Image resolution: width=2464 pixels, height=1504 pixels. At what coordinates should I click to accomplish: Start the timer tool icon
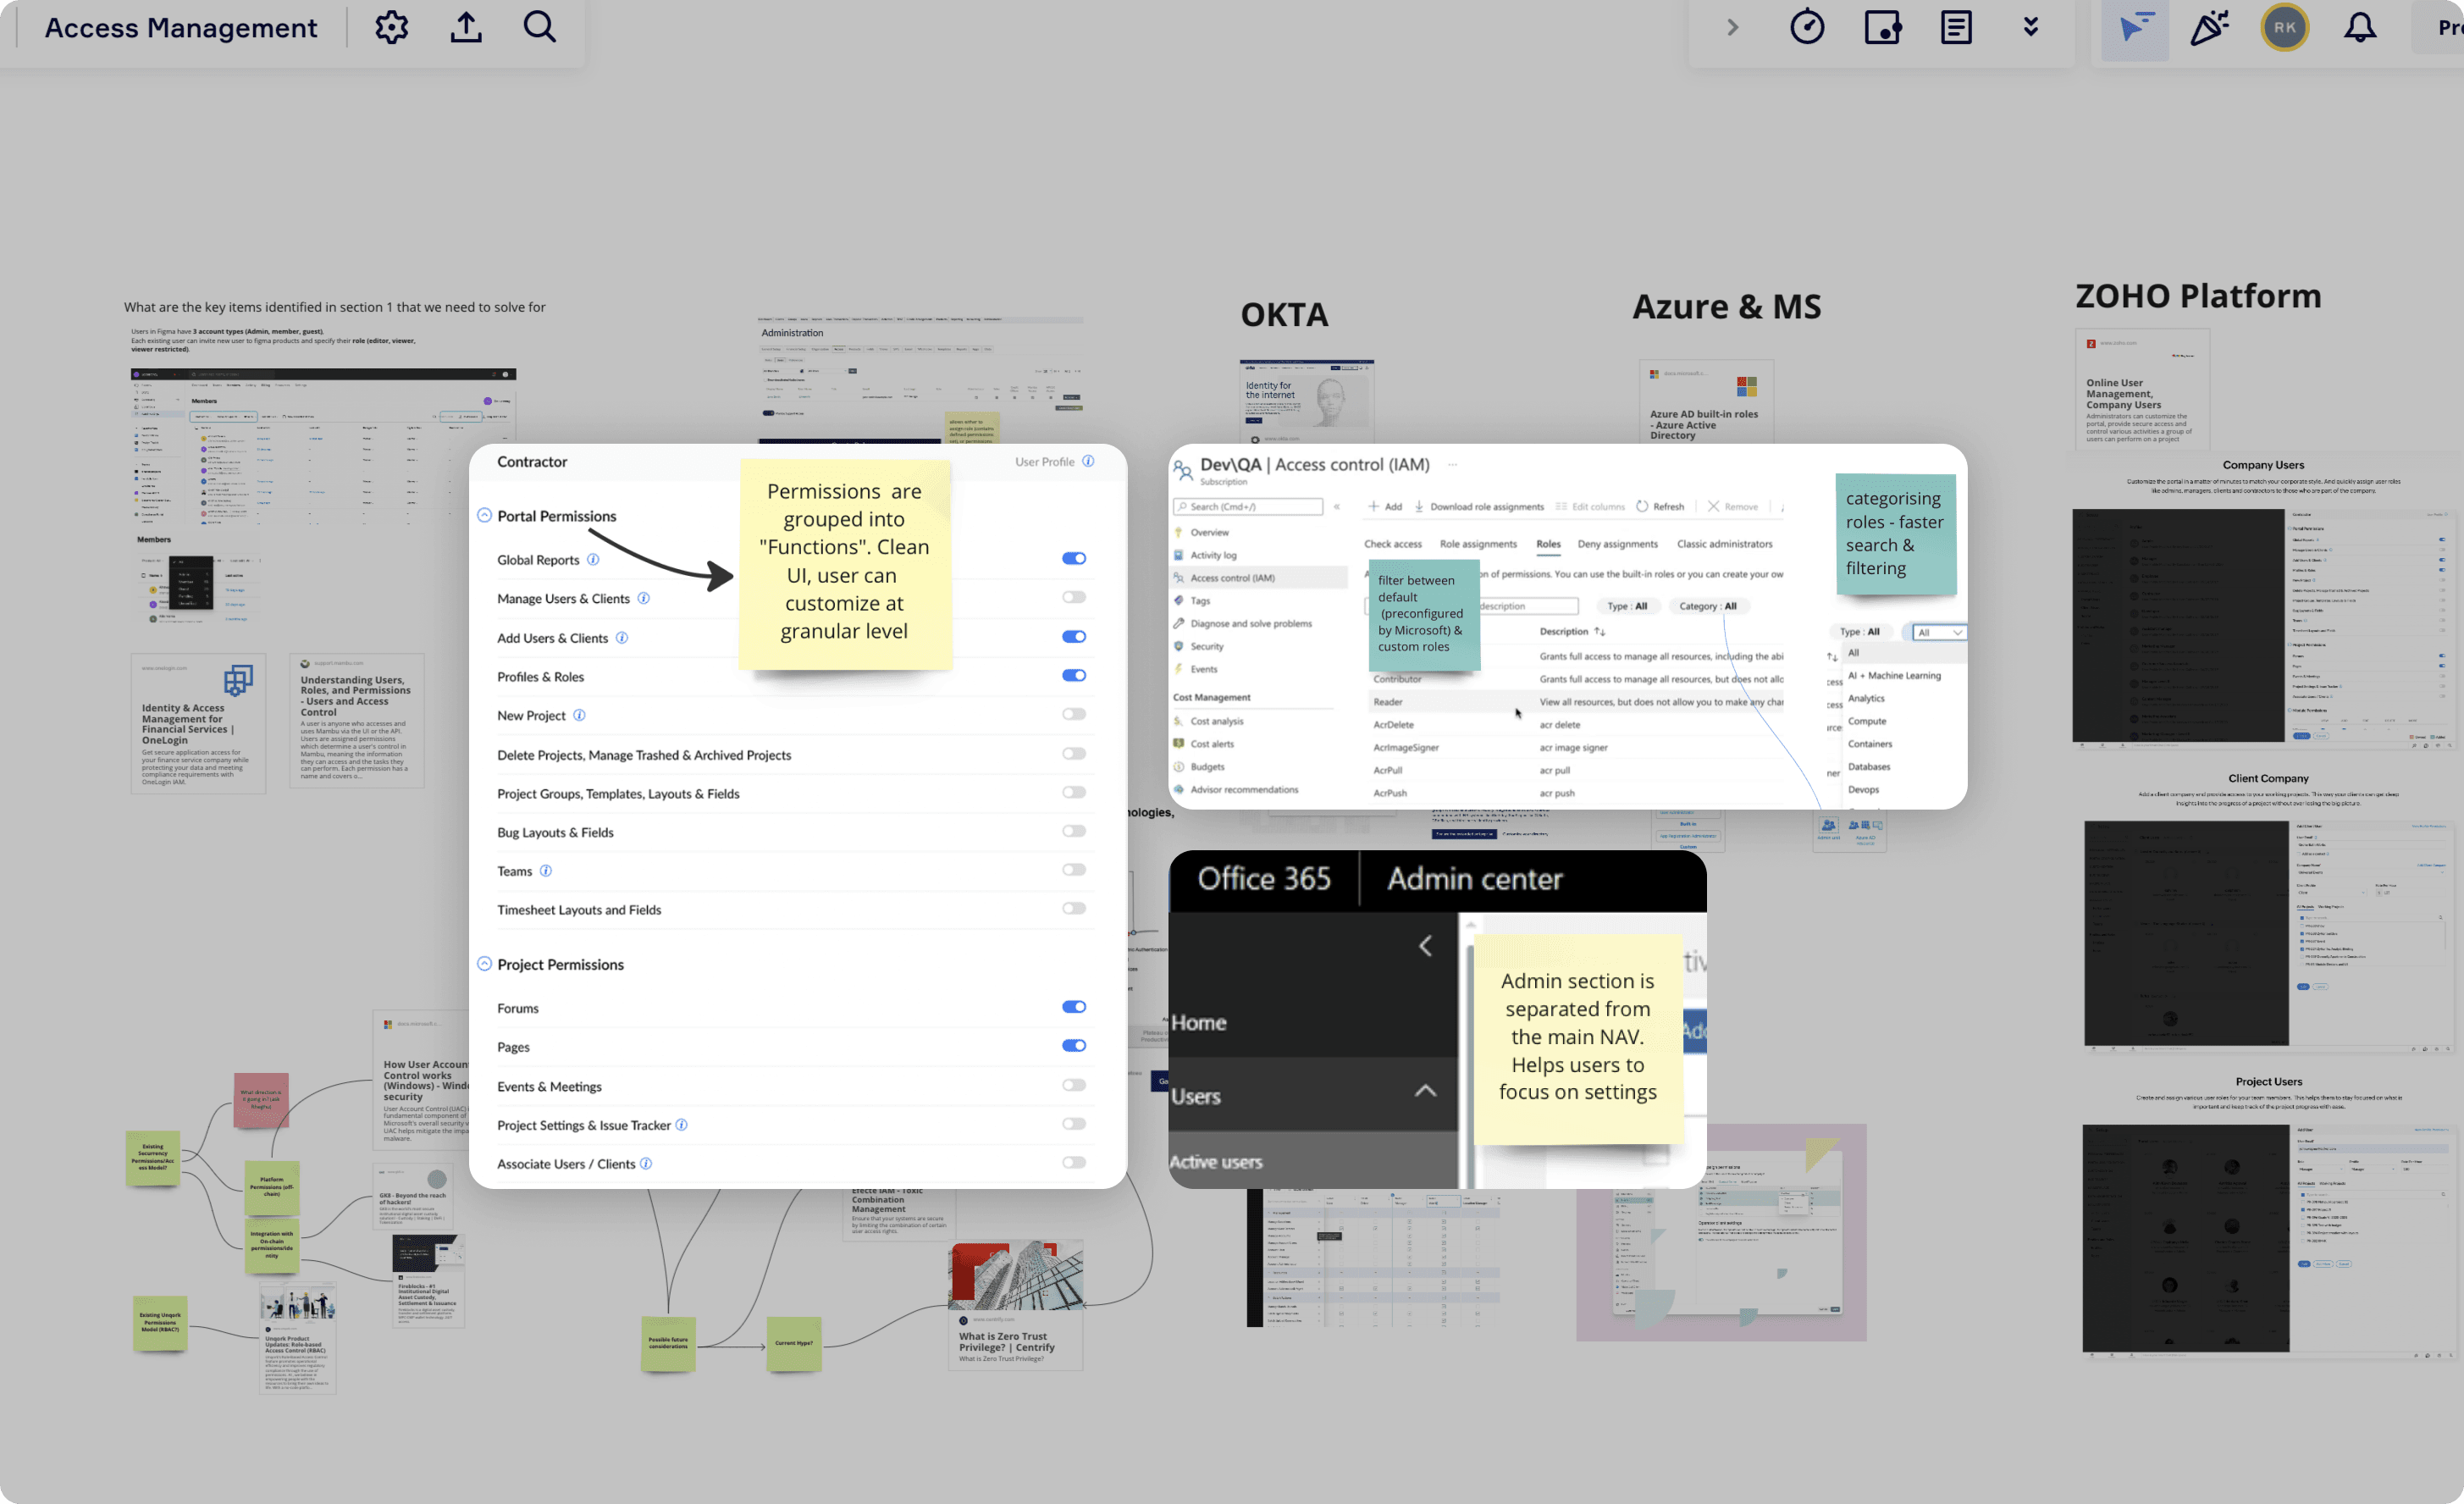1807,27
